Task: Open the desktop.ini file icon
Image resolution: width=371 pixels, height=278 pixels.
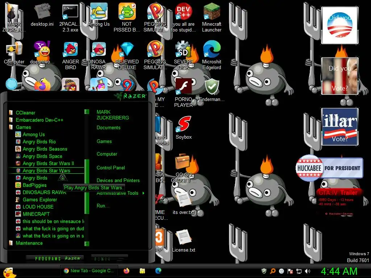Action: coord(42,14)
